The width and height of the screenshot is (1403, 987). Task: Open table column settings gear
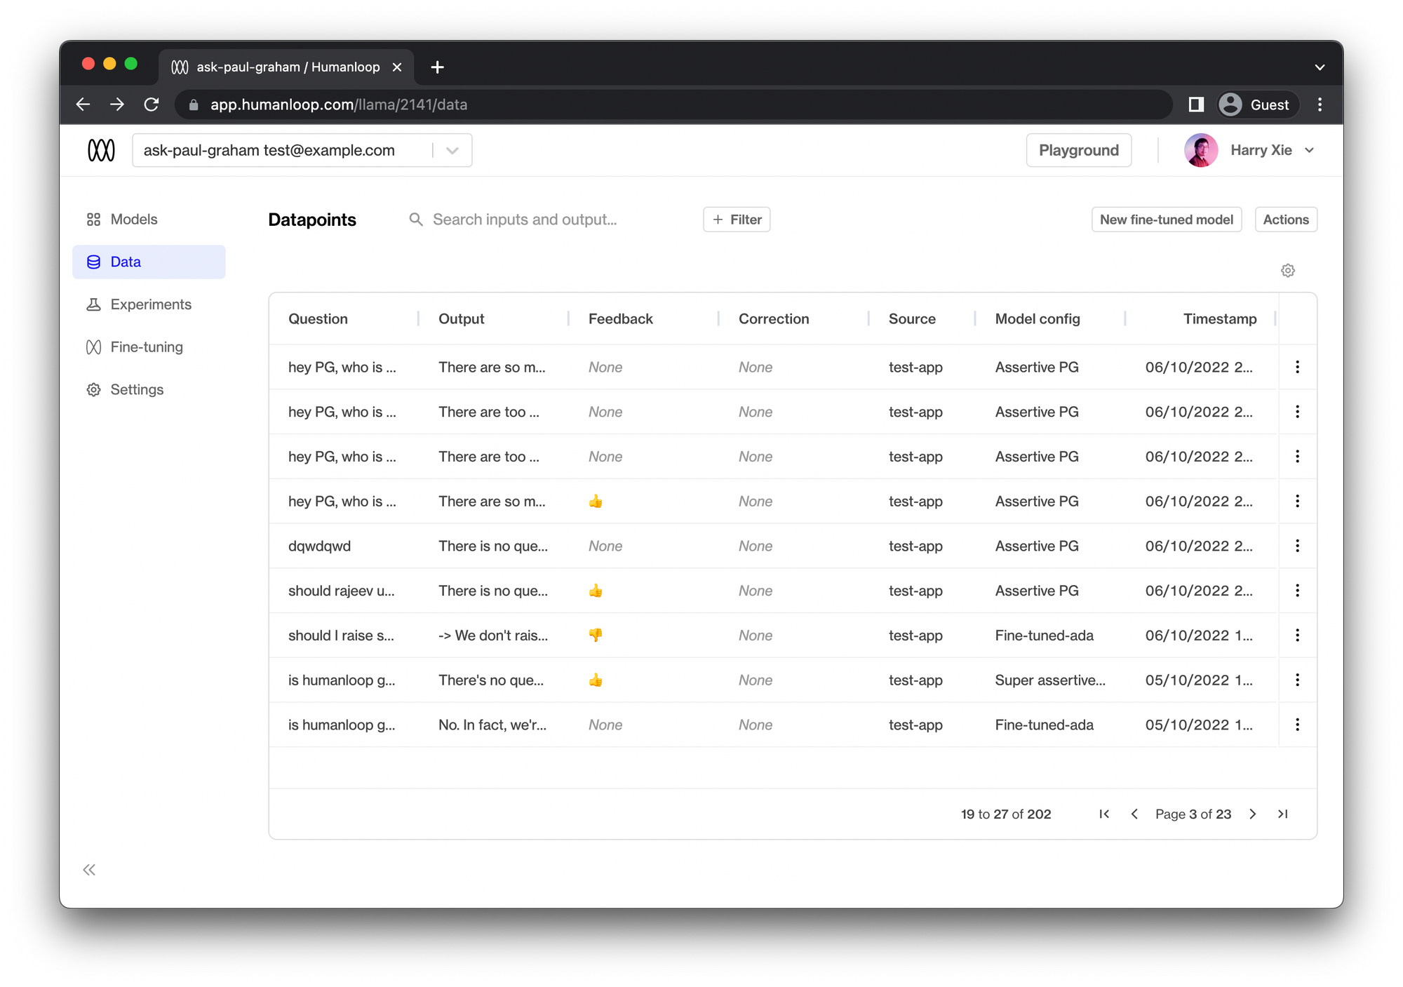click(1288, 271)
